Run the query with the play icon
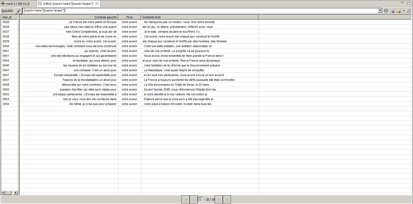This screenshot has width=413, height=204. tap(386, 11)
